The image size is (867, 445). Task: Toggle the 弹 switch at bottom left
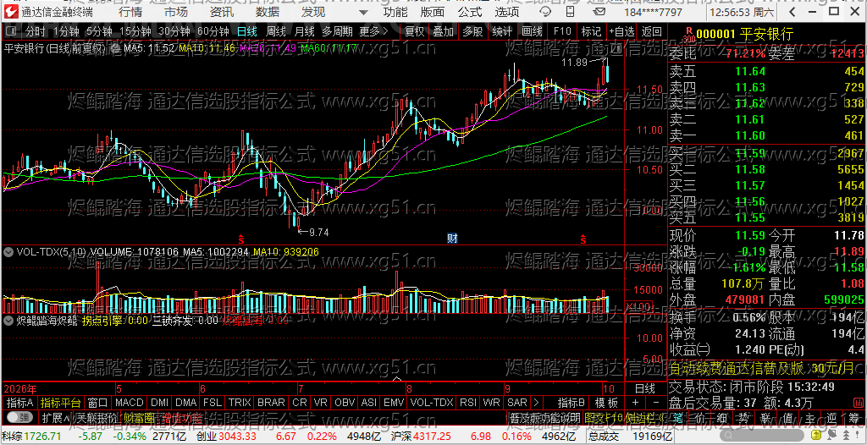click(19, 416)
